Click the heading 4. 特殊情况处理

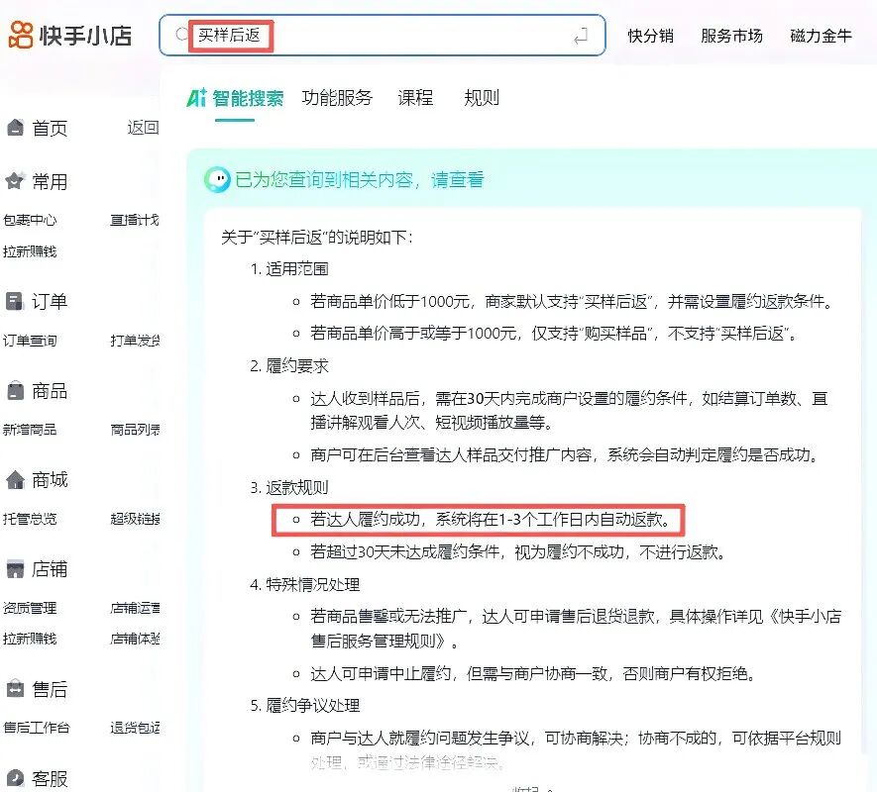[x=305, y=585]
